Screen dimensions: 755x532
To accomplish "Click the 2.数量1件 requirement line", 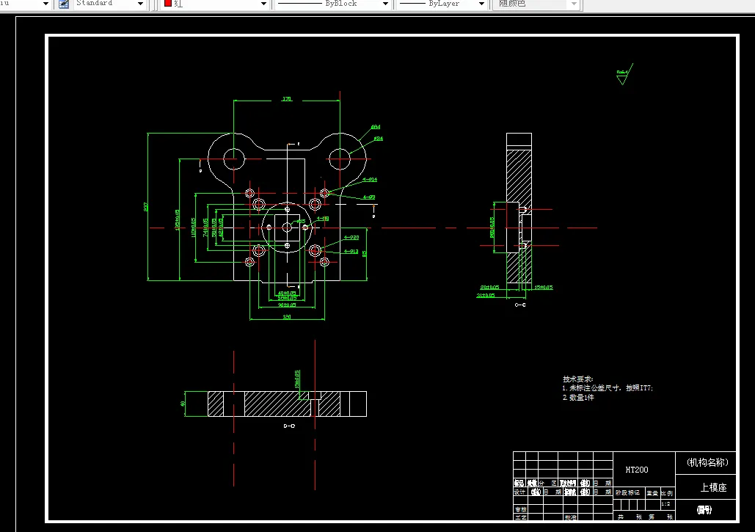I will tap(578, 397).
